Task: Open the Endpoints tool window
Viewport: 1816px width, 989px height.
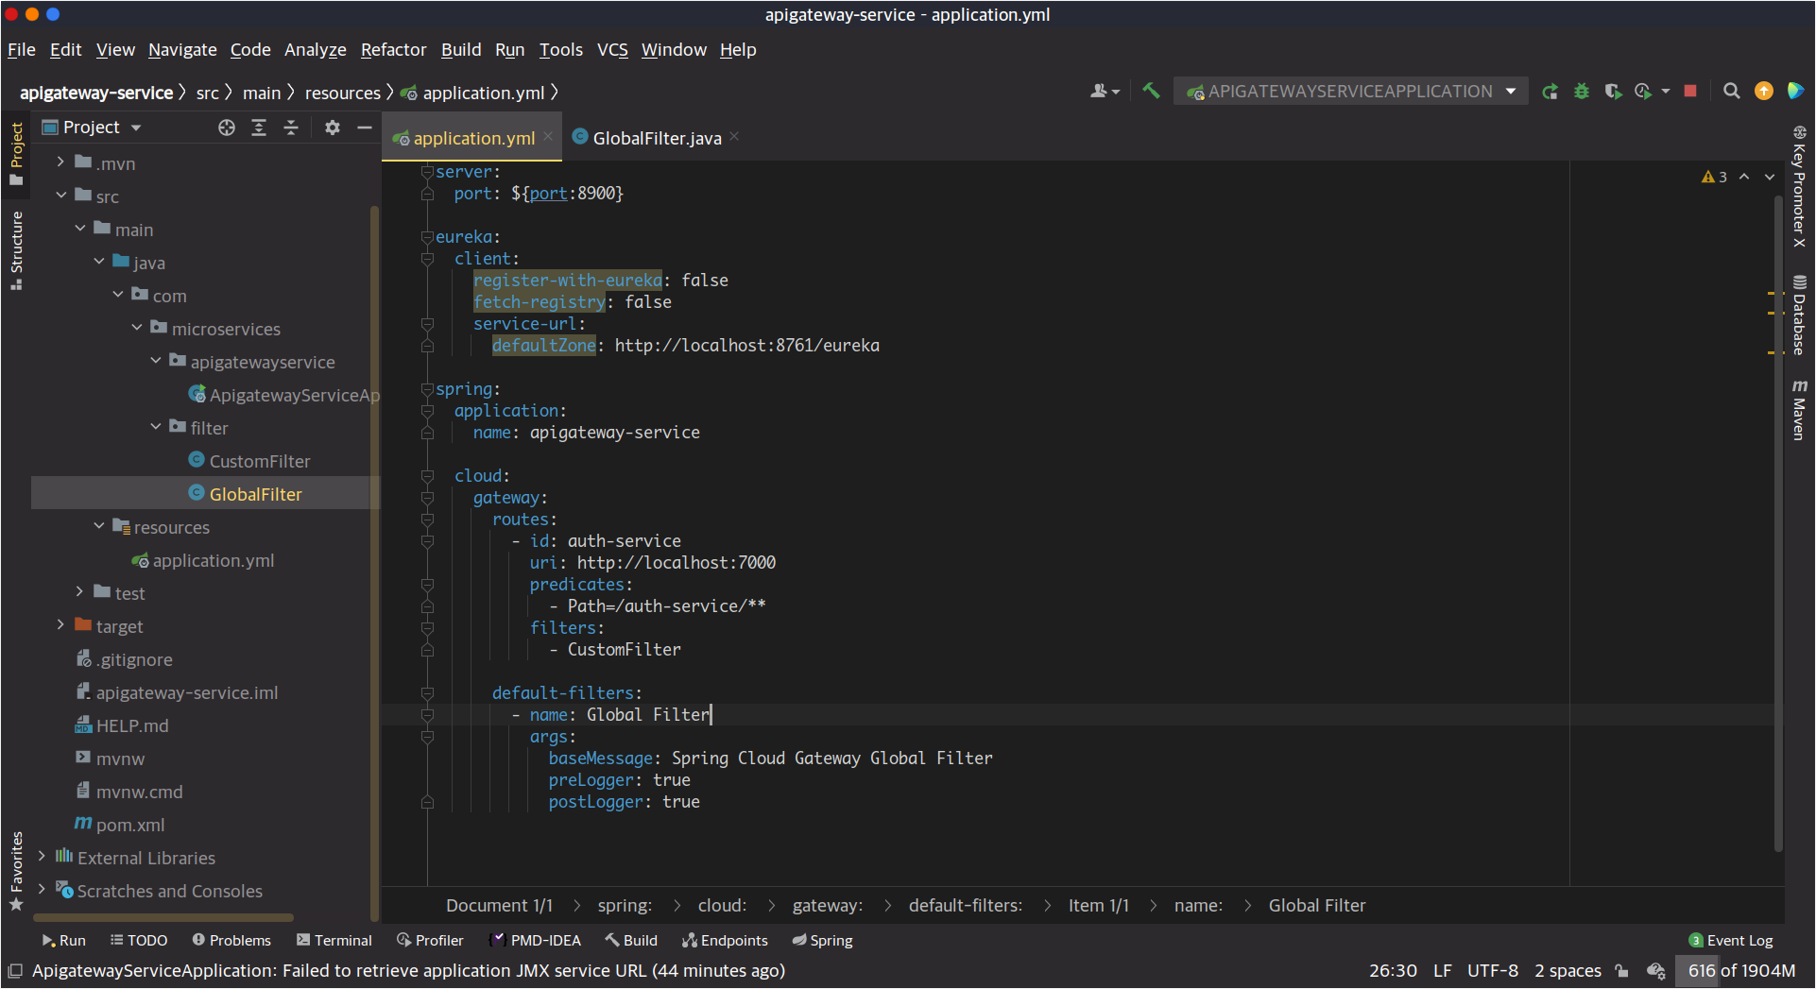Action: point(725,940)
